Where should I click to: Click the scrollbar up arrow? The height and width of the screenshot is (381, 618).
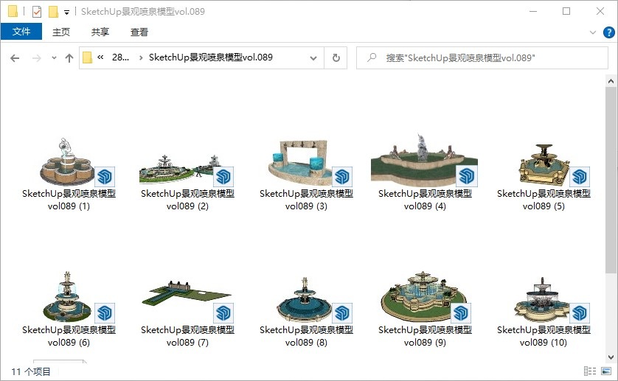click(611, 81)
